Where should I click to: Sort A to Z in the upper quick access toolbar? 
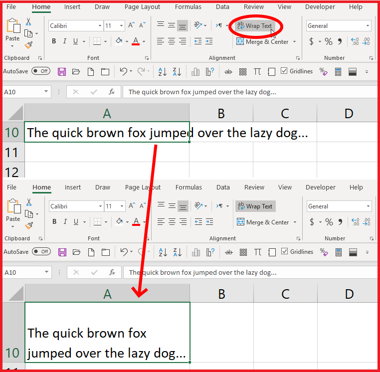click(162, 72)
